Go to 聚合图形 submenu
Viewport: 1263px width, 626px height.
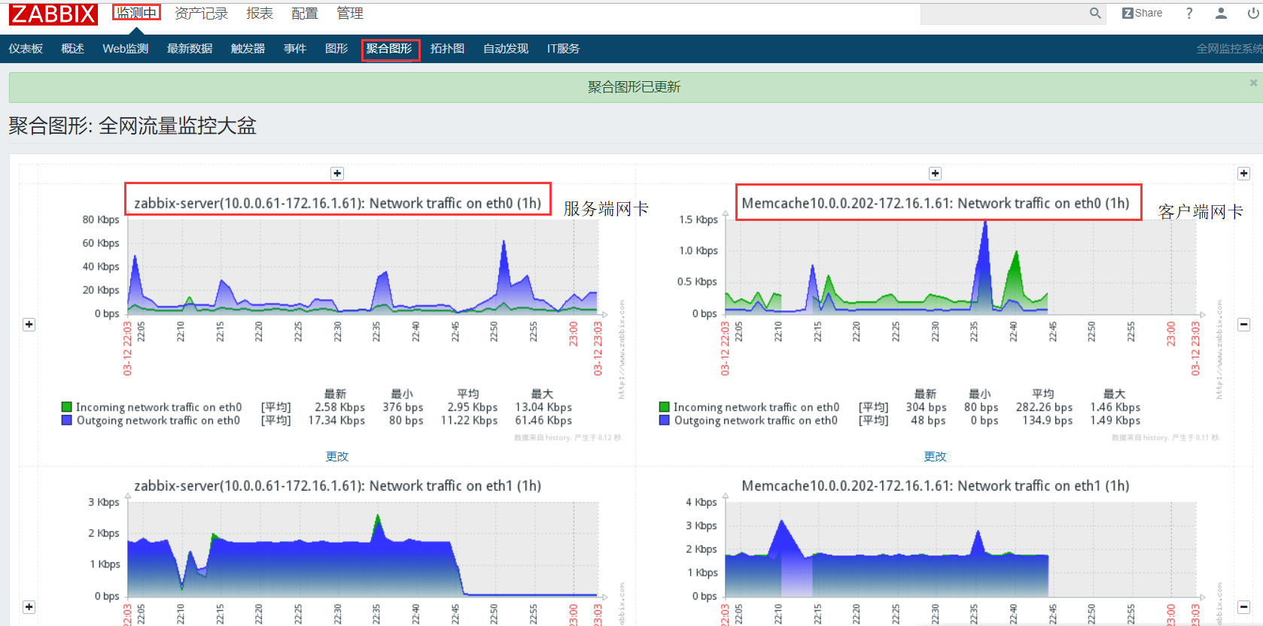pyautogui.click(x=389, y=49)
